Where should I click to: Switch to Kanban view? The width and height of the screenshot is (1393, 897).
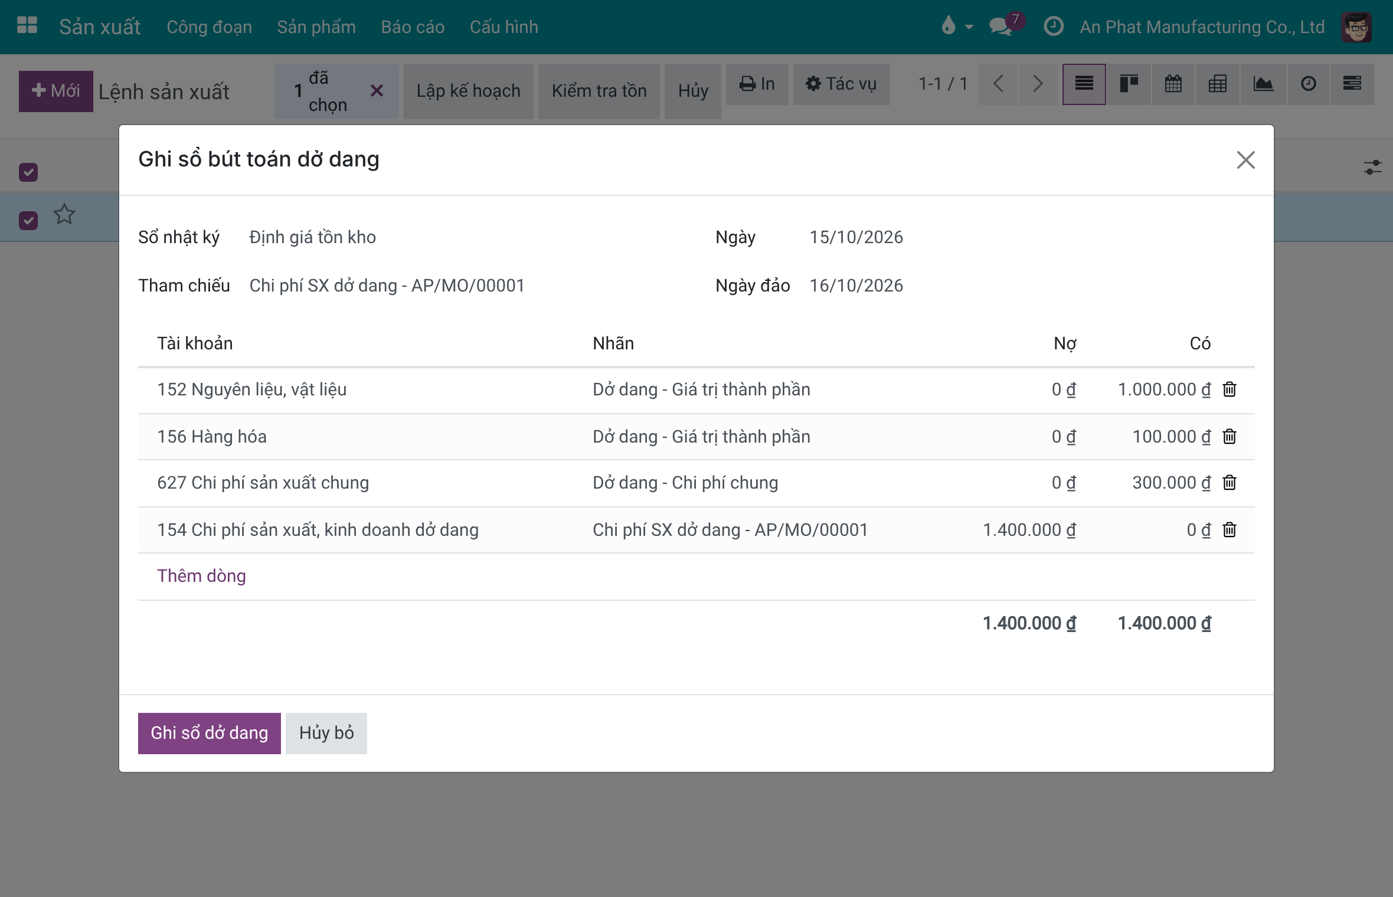click(x=1129, y=84)
